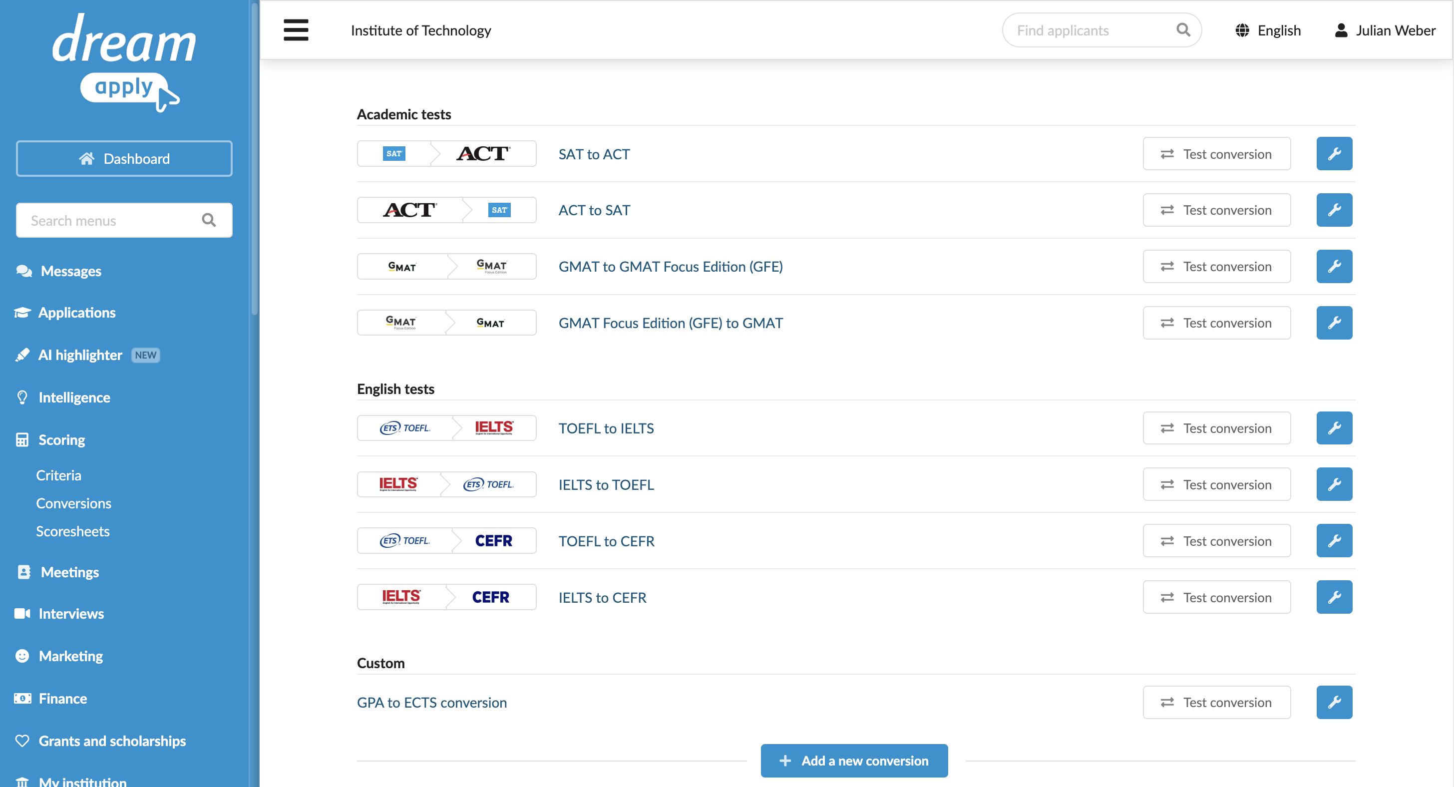Open wrench settings for ACT to SAT

[x=1334, y=210]
